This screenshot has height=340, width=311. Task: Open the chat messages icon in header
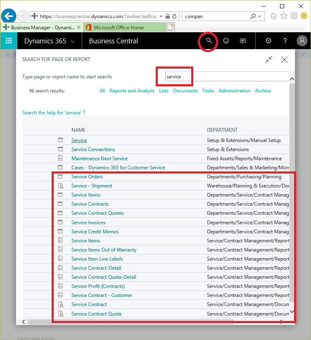(243, 41)
